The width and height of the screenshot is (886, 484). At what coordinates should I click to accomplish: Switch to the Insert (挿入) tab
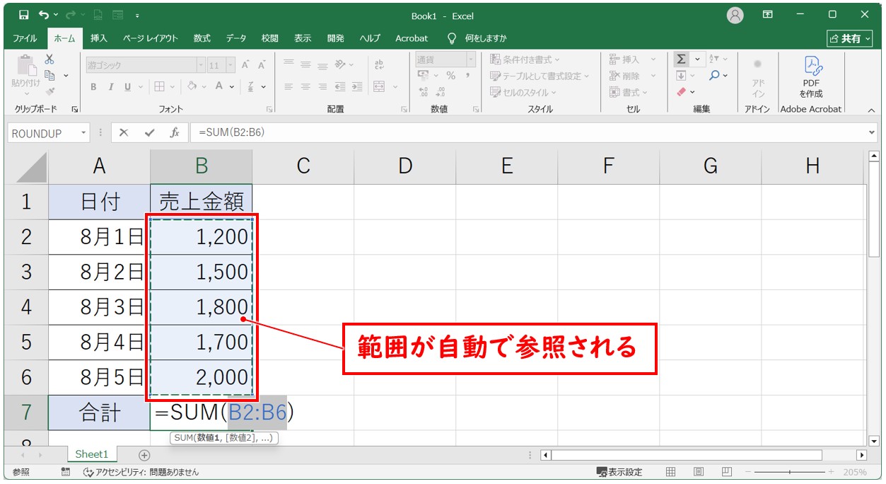tap(99, 38)
